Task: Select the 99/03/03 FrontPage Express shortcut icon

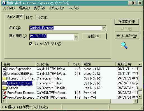Action: tap(4, 93)
